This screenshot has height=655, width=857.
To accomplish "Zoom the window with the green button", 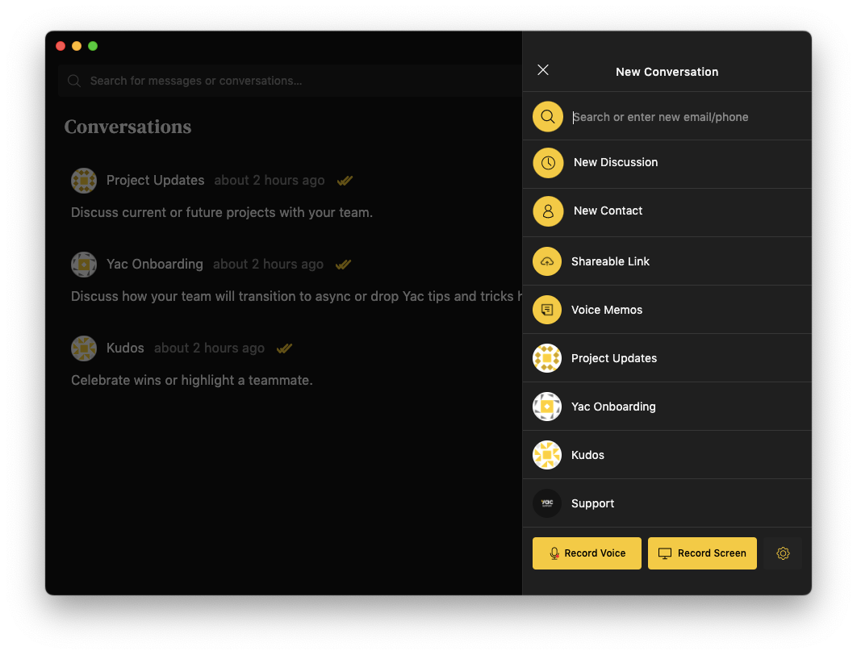I will (x=93, y=46).
